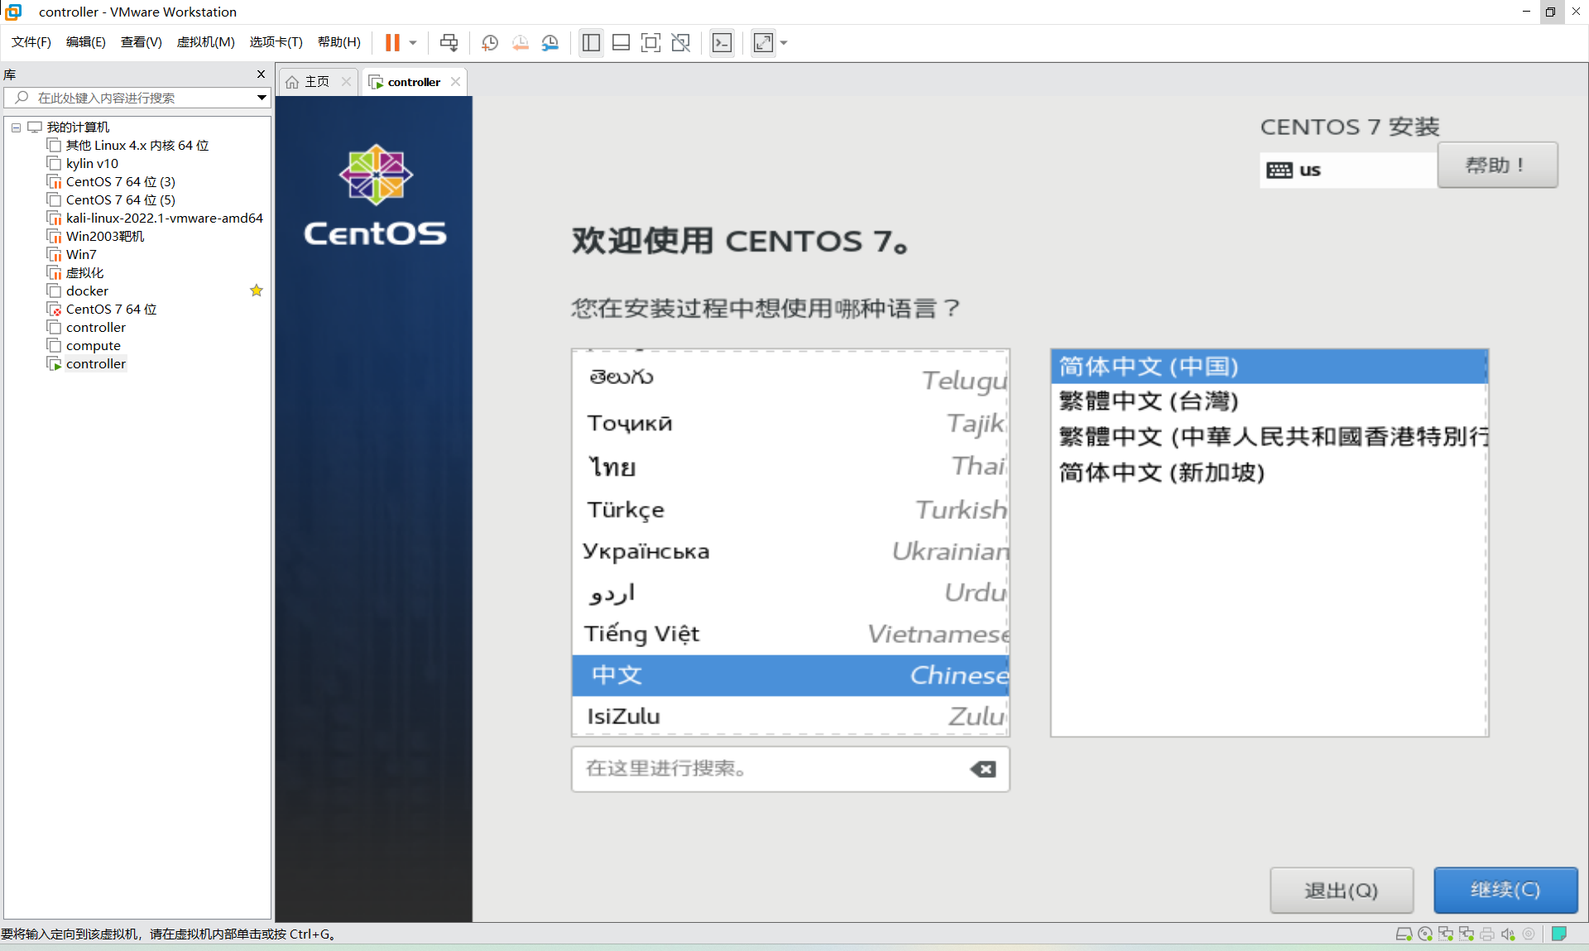Click Send Ctrl+Alt+Del toolbar icon

[449, 42]
